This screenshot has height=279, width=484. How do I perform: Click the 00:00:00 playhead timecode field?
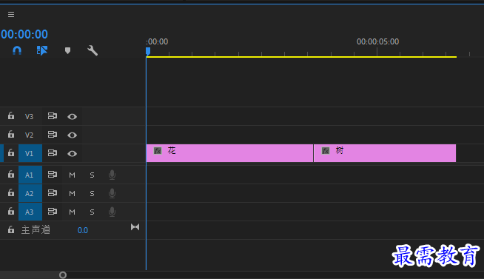pyautogui.click(x=24, y=34)
